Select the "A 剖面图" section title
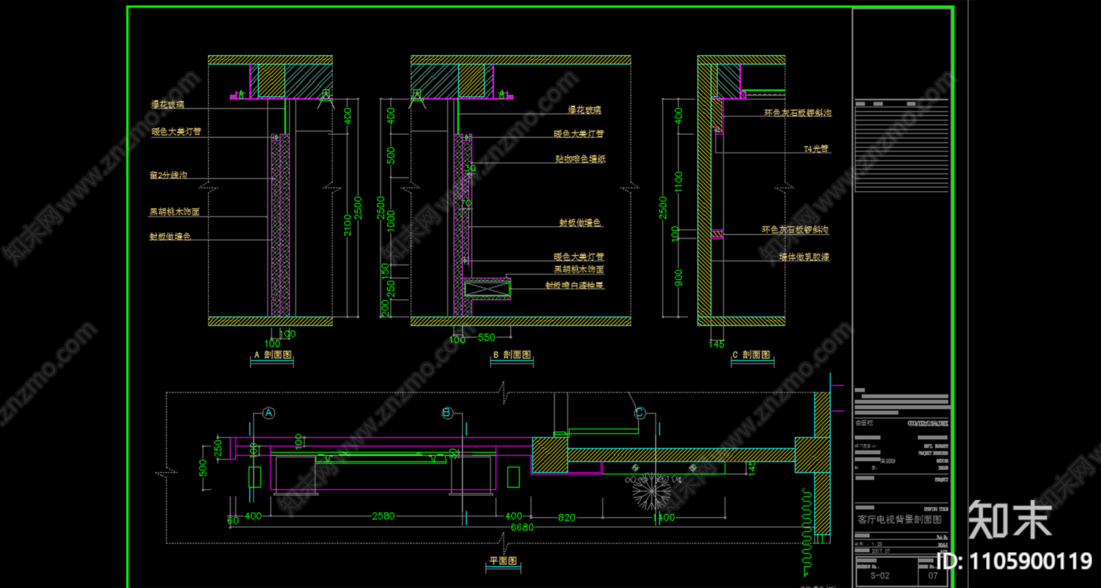Screen dimensions: 1101x588 click(x=273, y=355)
